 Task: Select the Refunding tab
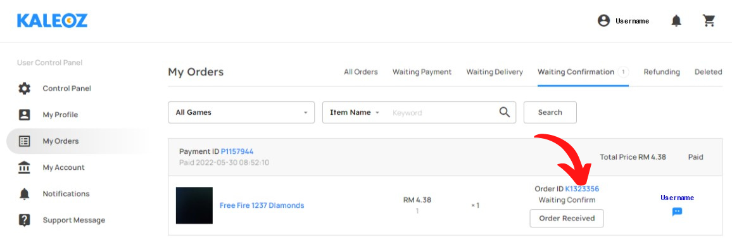point(662,72)
